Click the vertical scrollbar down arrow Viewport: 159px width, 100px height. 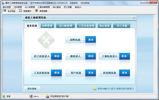pyautogui.click(x=155, y=92)
